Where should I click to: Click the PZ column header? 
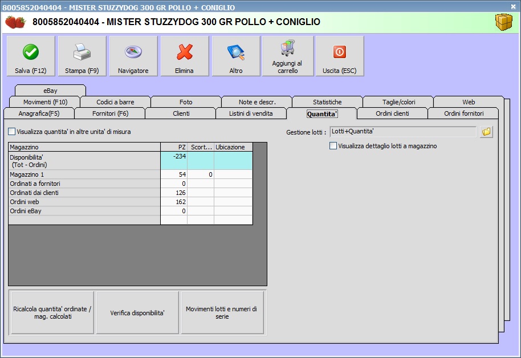[174, 147]
